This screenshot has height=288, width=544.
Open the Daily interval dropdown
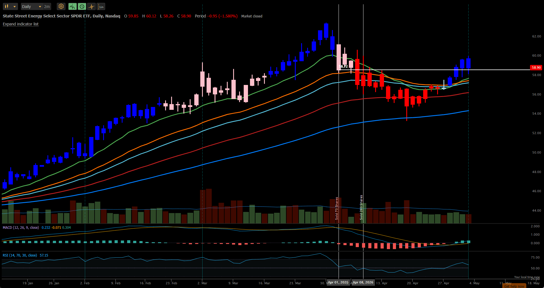pos(32,7)
